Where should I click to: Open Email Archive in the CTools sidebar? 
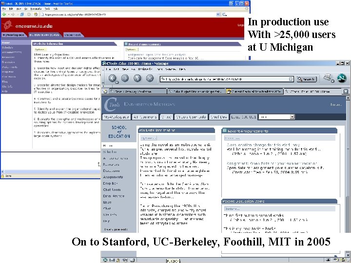tap(114, 196)
